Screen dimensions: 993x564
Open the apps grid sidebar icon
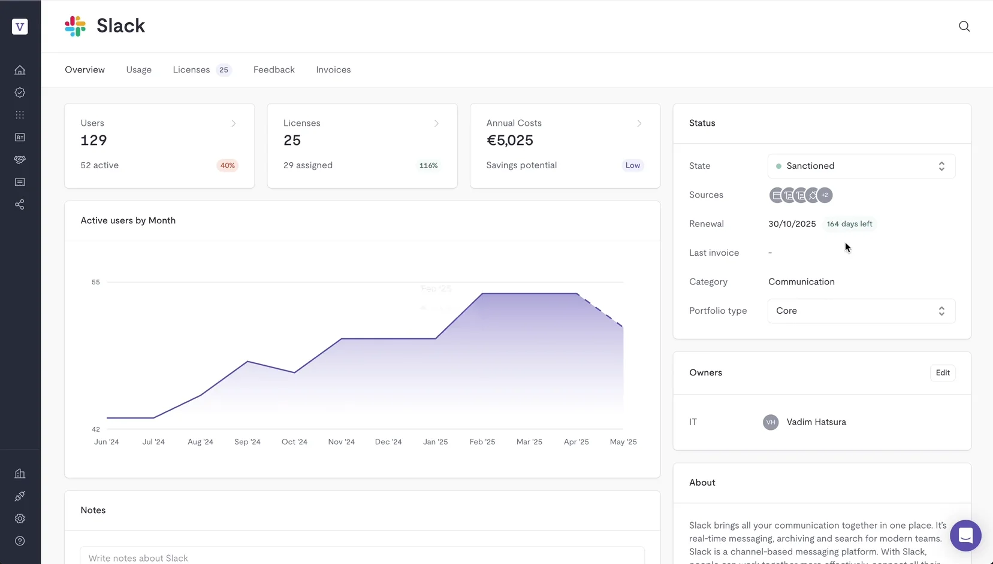pyautogui.click(x=20, y=115)
